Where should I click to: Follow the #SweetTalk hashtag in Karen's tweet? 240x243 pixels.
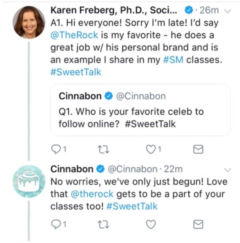click(x=76, y=73)
